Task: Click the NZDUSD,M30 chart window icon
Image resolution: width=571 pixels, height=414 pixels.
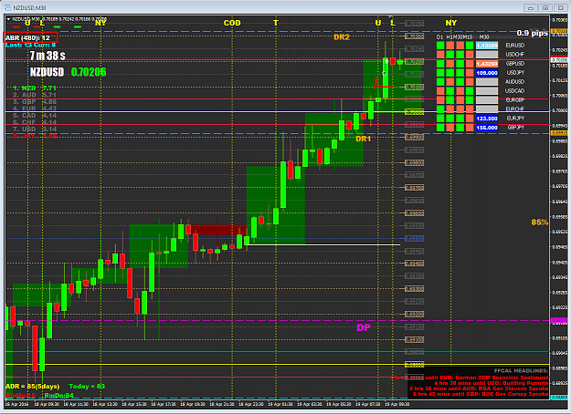Action: [7, 7]
